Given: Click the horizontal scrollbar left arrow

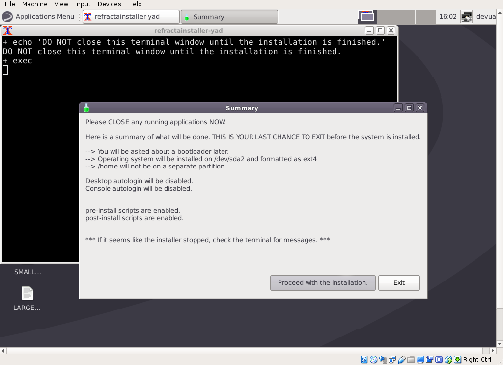Looking at the screenshot, I should point(3,351).
